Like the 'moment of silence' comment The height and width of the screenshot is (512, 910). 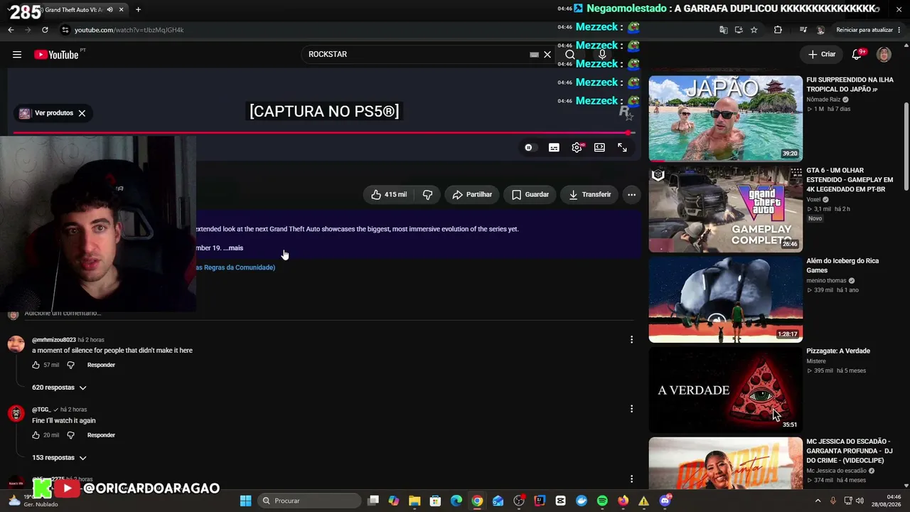pyautogui.click(x=36, y=365)
